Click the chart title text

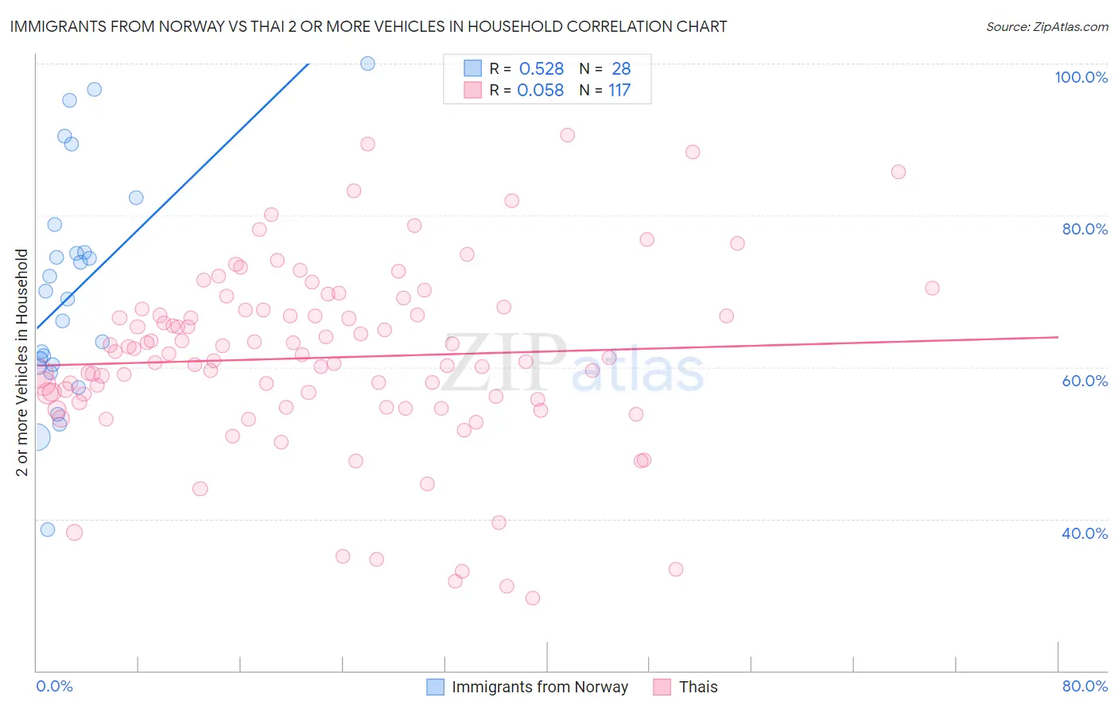pyautogui.click(x=368, y=26)
